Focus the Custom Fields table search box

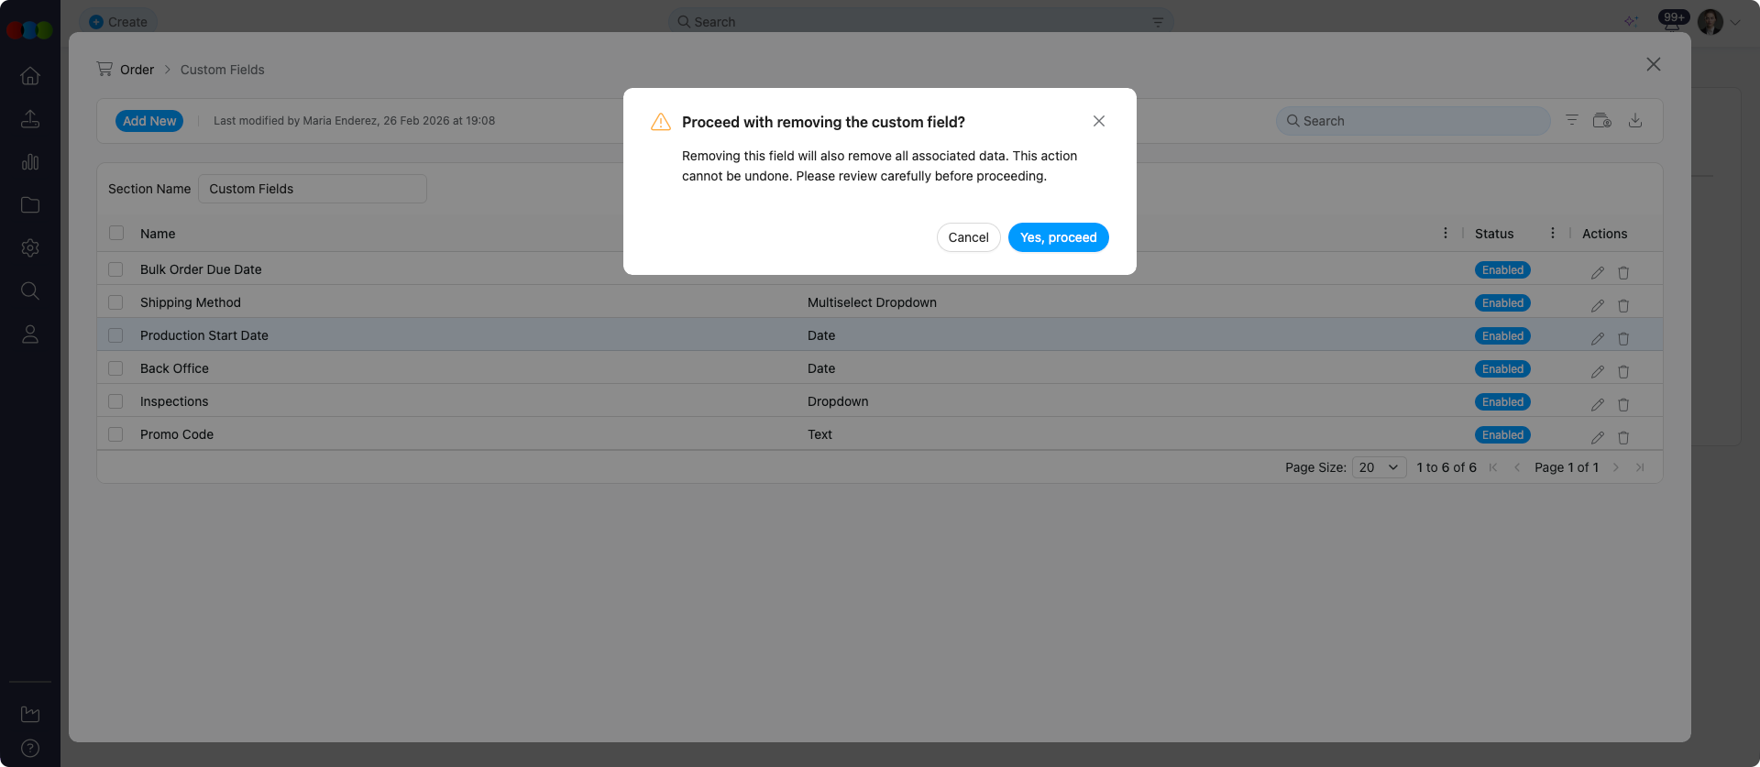tap(1413, 121)
